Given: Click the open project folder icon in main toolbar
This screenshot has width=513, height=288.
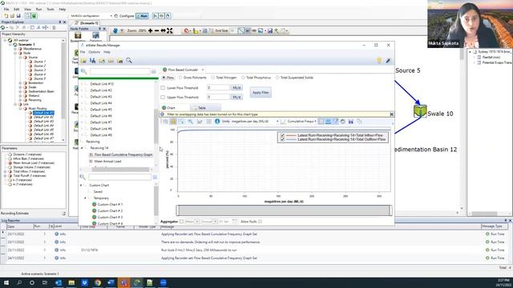Looking at the screenshot, I should point(12,16).
